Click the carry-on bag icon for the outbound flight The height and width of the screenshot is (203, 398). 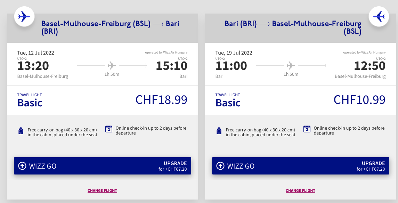click(21, 131)
